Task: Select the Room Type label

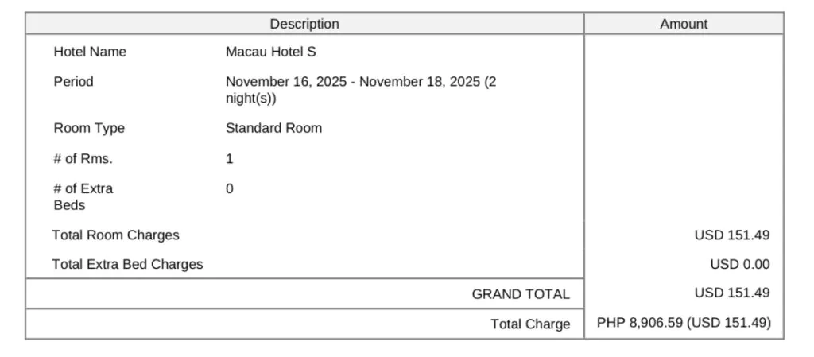Action: click(x=89, y=128)
